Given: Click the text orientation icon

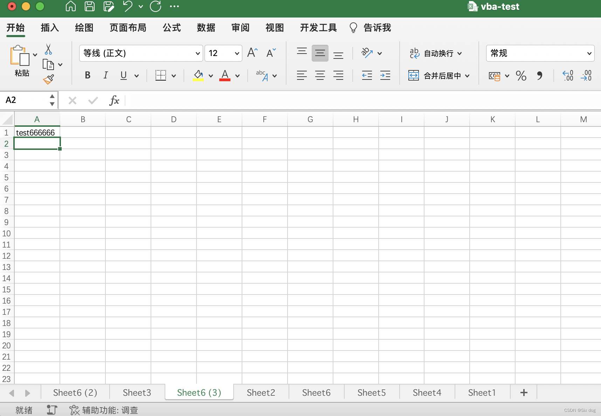Looking at the screenshot, I should tap(367, 53).
